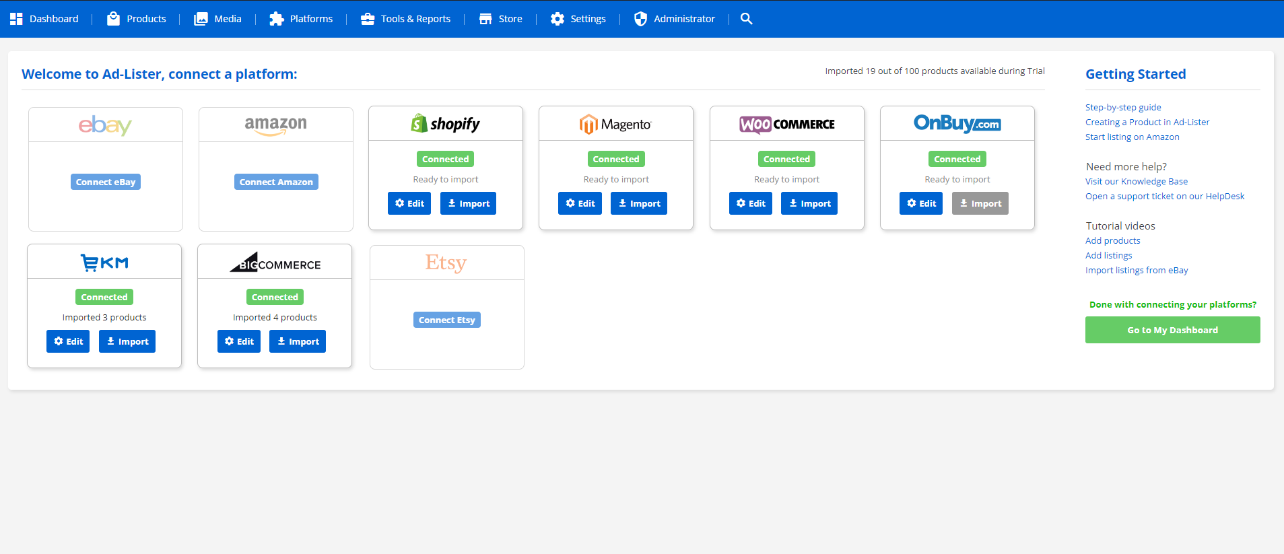This screenshot has height=554, width=1284.
Task: Click 'Imported 19 out of 100 products' text
Action: (x=935, y=71)
